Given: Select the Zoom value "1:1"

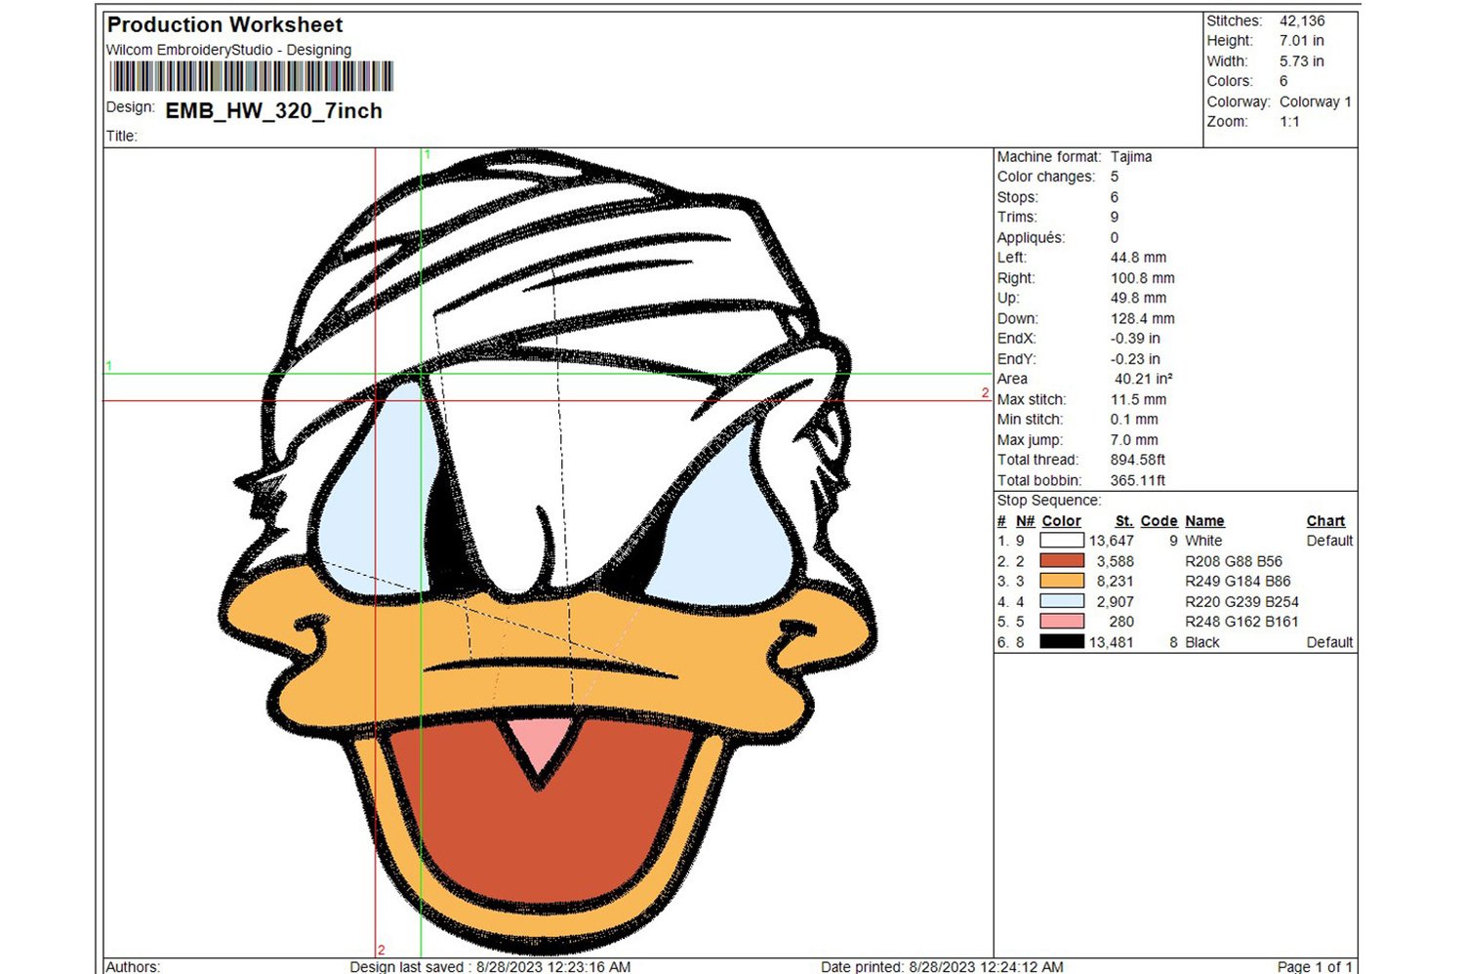Looking at the screenshot, I should click(1289, 122).
